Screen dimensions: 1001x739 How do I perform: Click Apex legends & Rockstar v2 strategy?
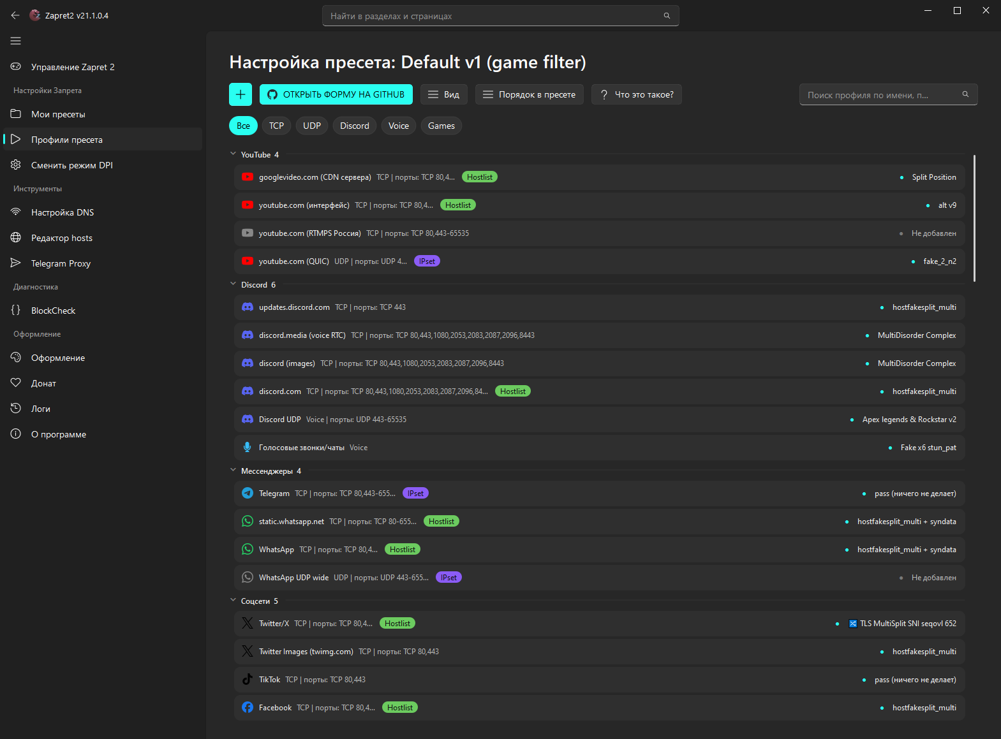[909, 420]
